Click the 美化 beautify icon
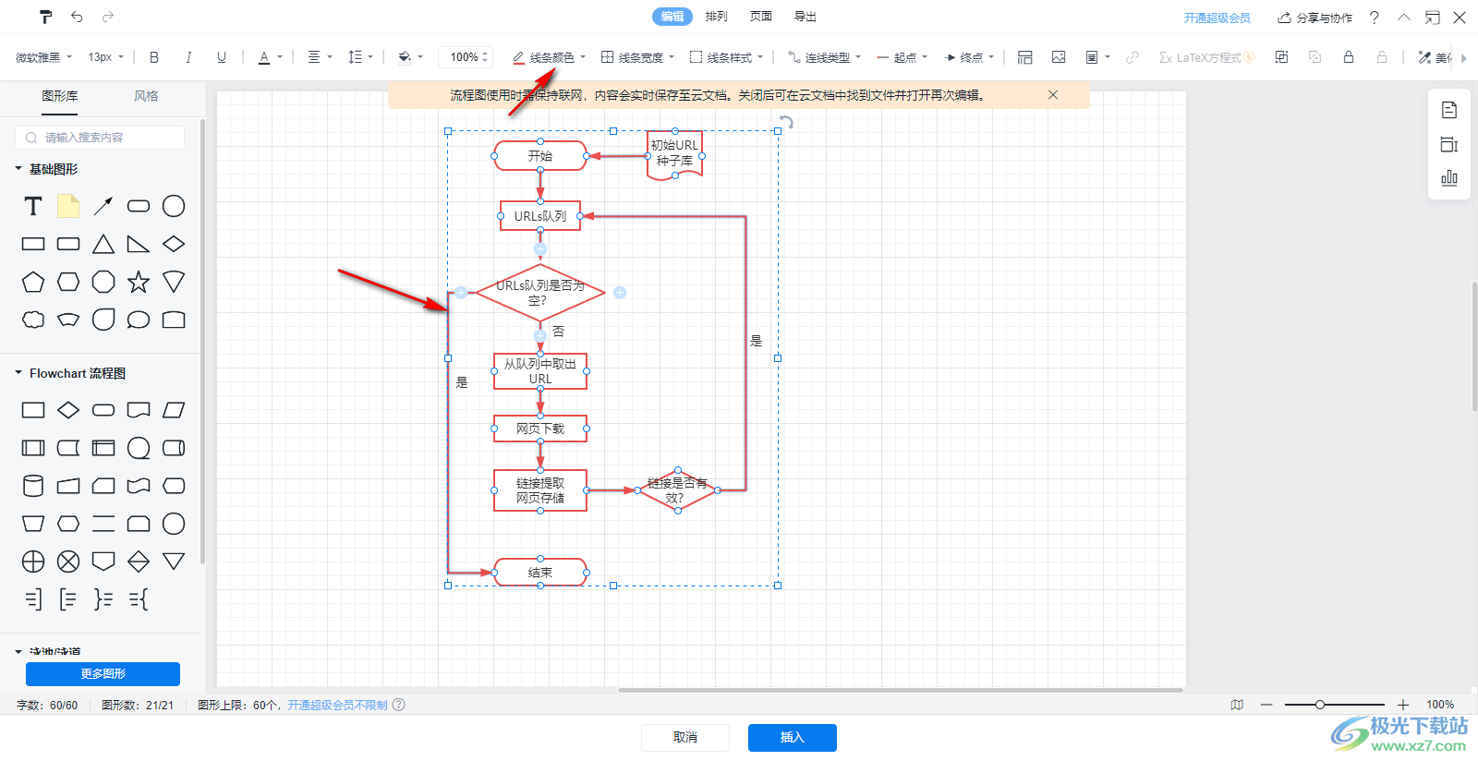1478x761 pixels. [x=1435, y=57]
